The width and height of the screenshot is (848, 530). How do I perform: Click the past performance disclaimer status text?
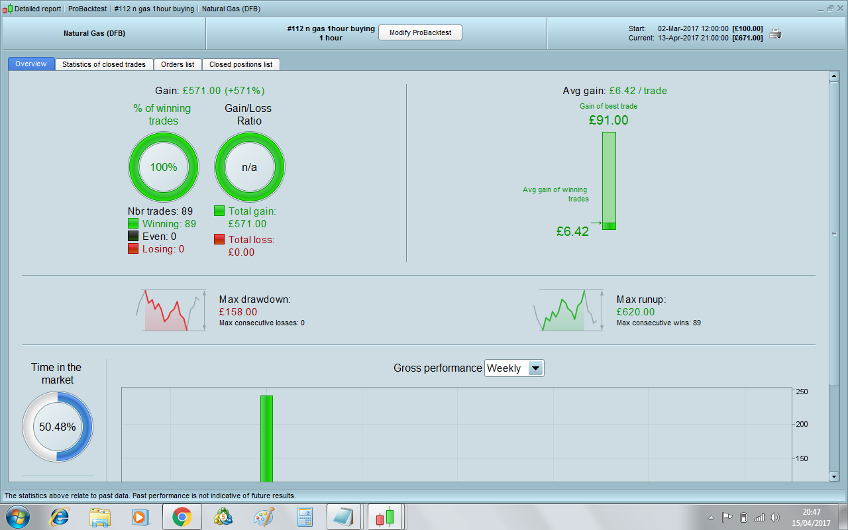pyautogui.click(x=150, y=496)
